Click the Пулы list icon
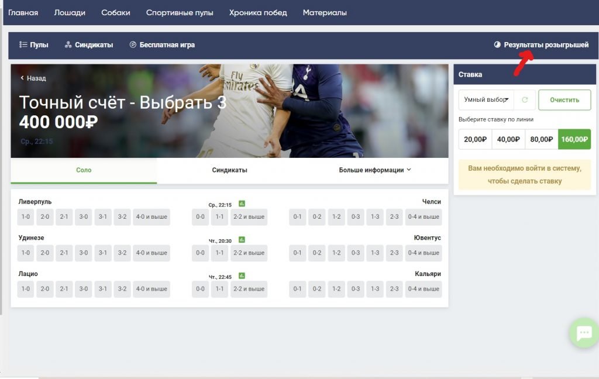This screenshot has width=599, height=379. click(x=23, y=44)
